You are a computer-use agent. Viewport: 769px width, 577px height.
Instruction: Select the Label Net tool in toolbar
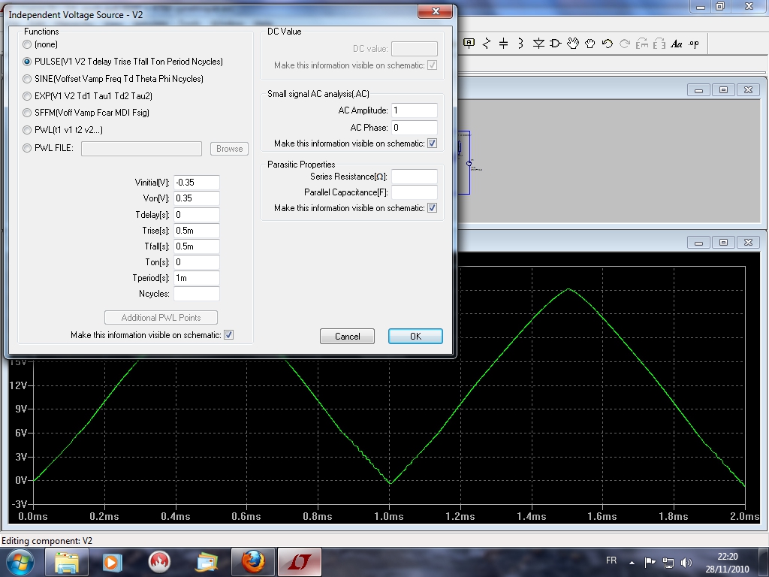(x=469, y=44)
